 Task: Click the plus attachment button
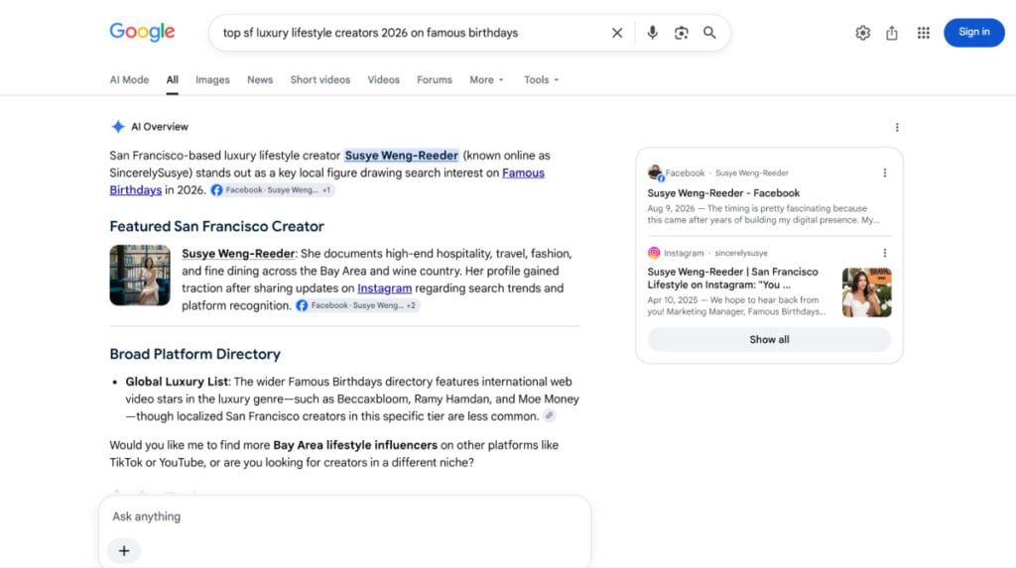click(x=124, y=550)
